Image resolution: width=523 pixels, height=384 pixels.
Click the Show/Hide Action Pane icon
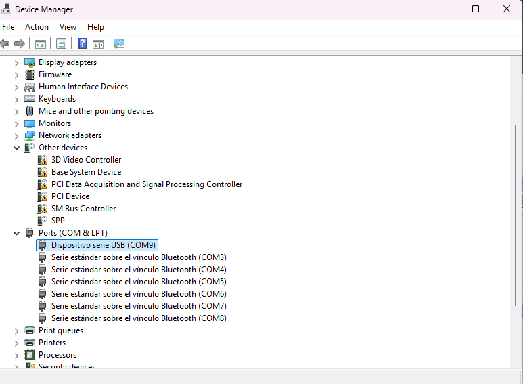point(98,44)
